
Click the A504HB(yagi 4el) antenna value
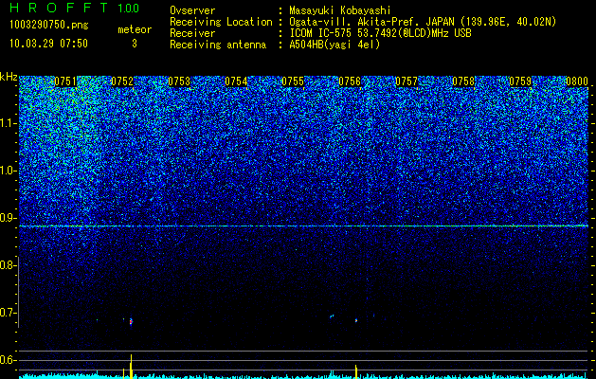coord(334,45)
